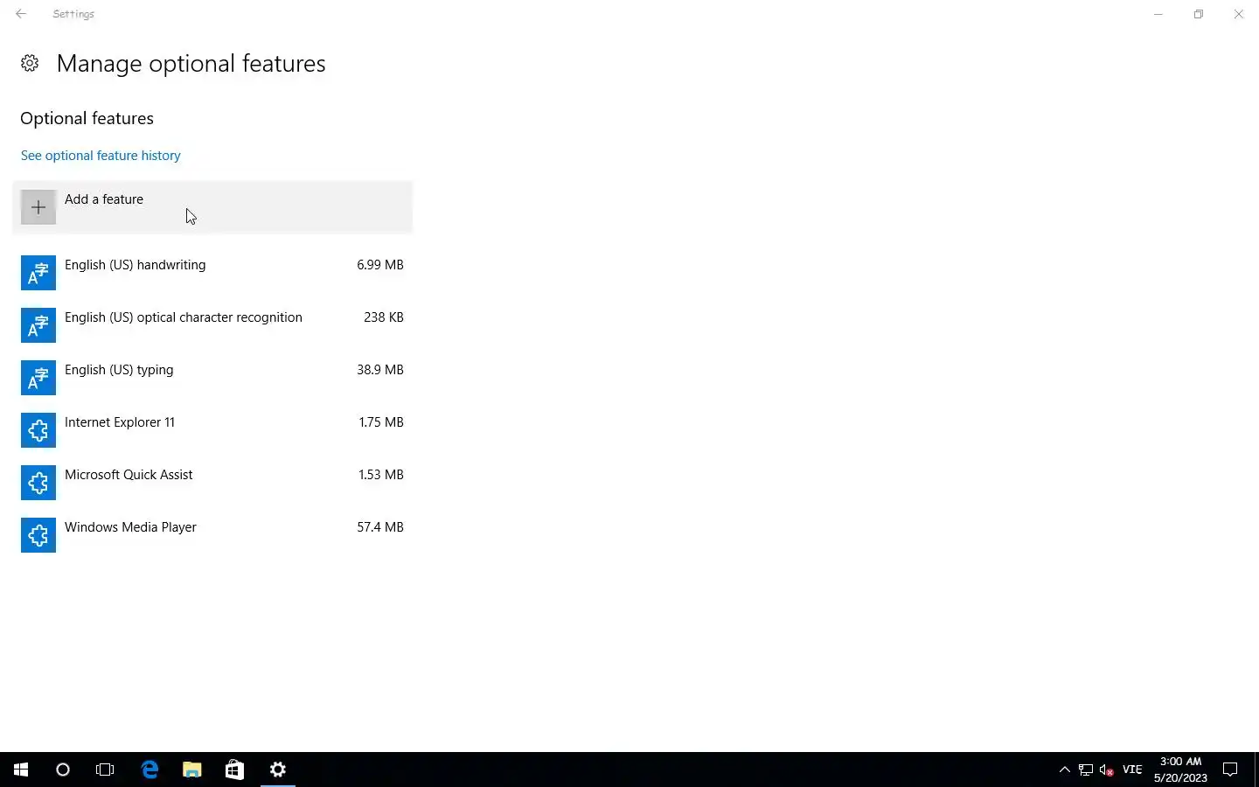The width and height of the screenshot is (1259, 787).
Task: Open the Action Center notifications icon
Action: [x=1230, y=770]
